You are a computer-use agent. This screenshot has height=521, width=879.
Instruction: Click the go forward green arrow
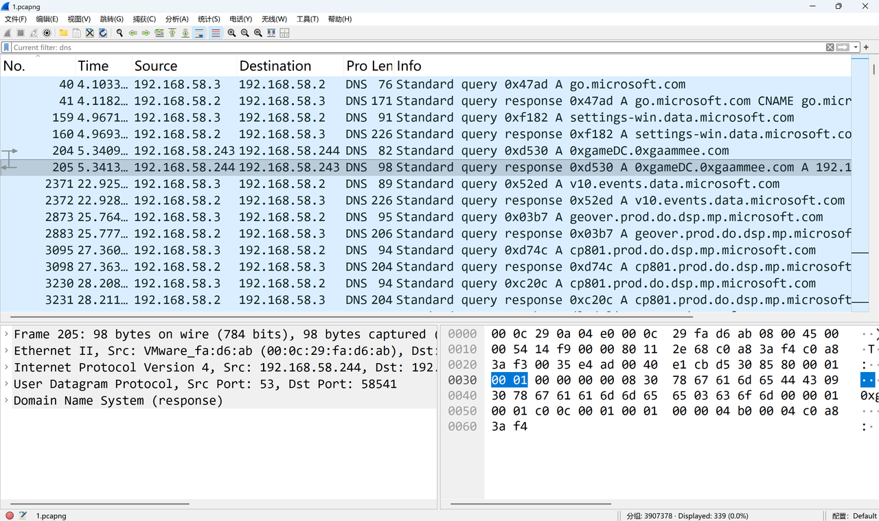(146, 33)
